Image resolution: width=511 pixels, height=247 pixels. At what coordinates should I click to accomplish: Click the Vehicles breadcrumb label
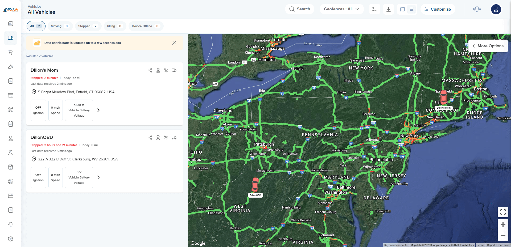click(35, 6)
